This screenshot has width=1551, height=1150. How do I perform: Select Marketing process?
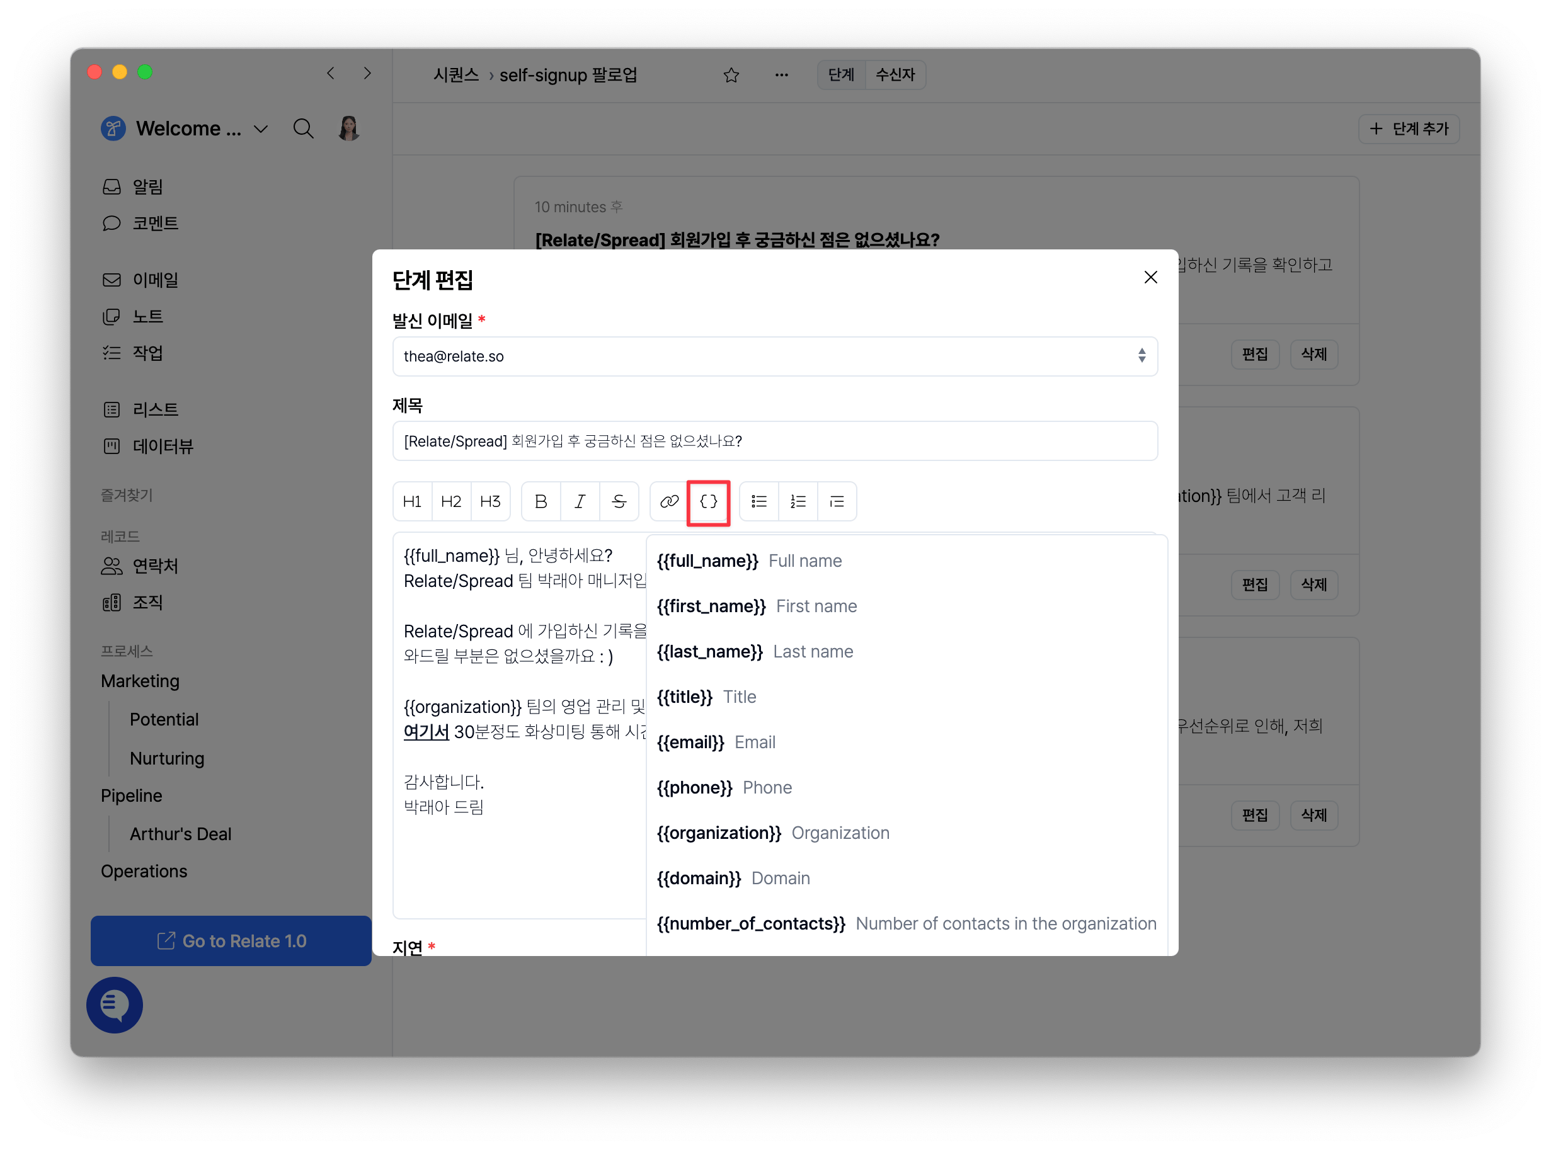pos(140,681)
